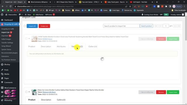The height and width of the screenshot is (105, 187).
Task: Click the Empty List button
Action: pos(44,26)
